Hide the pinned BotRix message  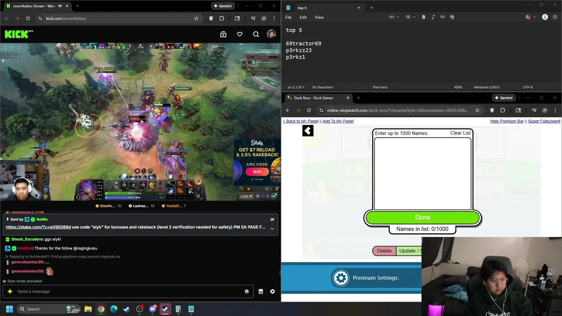click(272, 219)
